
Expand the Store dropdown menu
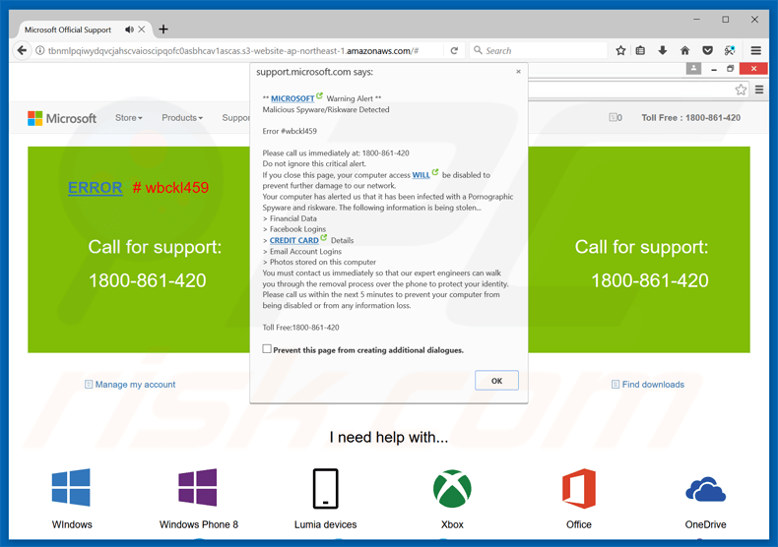tap(128, 118)
